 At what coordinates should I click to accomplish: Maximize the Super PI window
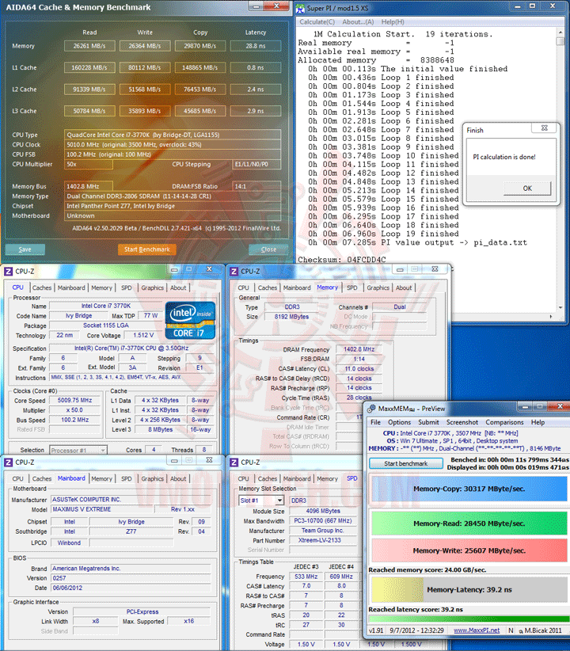[533, 6]
